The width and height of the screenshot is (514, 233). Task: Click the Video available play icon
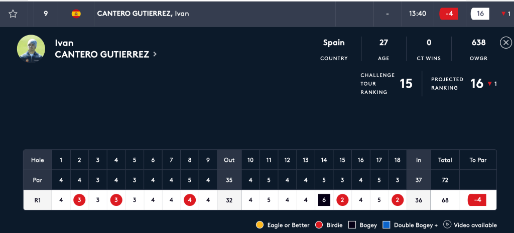coord(447,224)
